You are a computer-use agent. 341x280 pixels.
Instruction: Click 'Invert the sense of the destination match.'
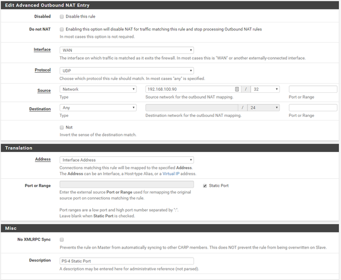coord(98,135)
